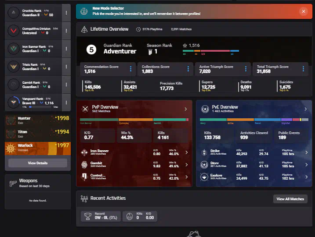
Task: Click the Warlock sun emblem icon
Action: tap(11, 149)
